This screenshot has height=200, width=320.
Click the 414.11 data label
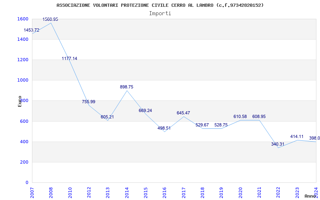(297, 136)
